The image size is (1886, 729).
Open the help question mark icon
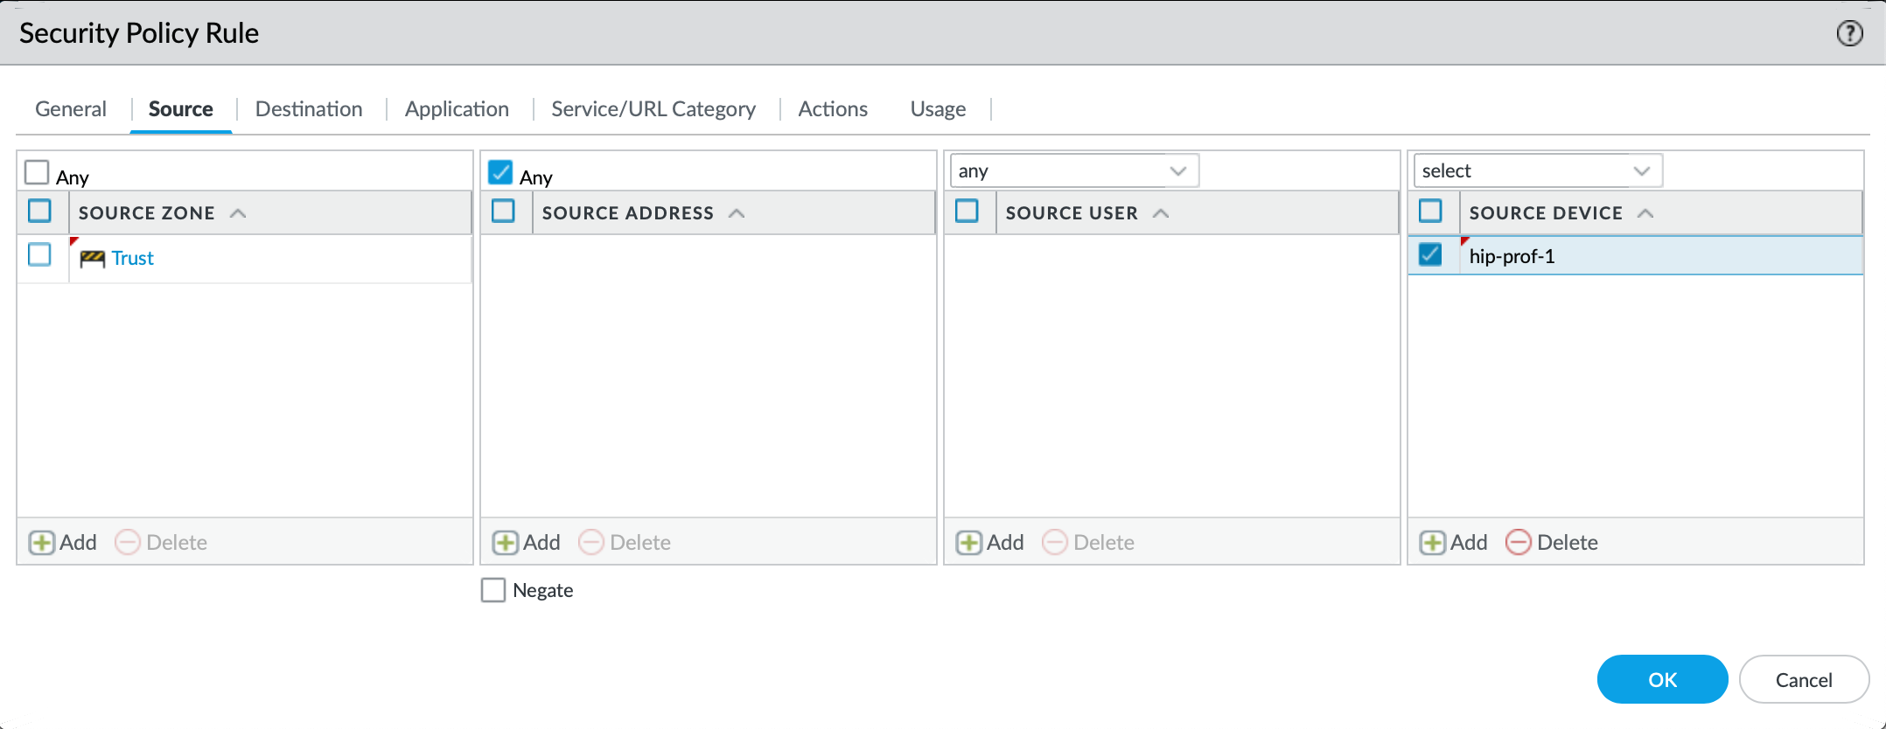1849,34
